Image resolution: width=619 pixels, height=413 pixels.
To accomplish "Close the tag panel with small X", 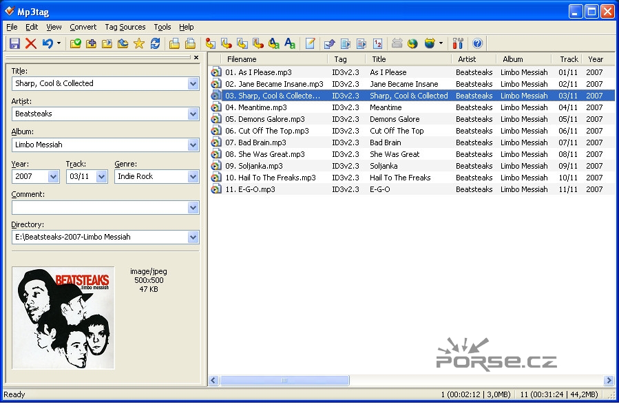I will click(x=196, y=58).
